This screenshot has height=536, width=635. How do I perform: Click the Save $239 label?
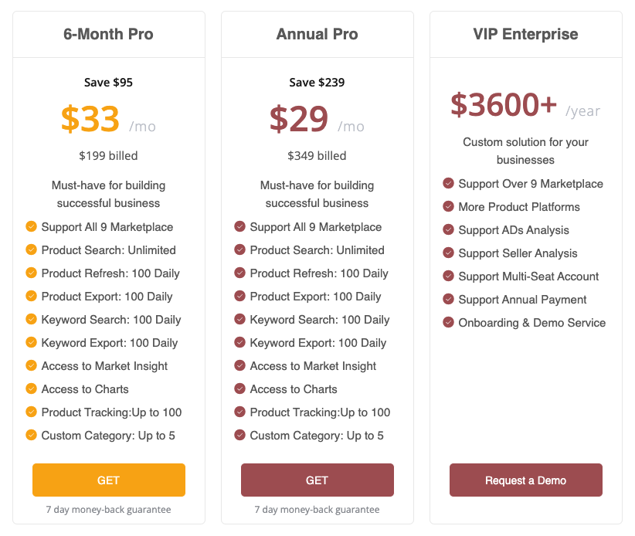click(x=317, y=83)
